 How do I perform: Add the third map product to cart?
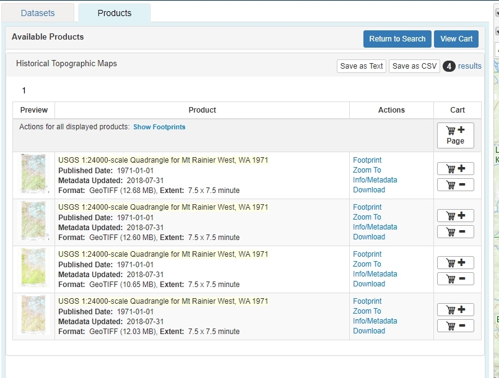click(x=455, y=262)
